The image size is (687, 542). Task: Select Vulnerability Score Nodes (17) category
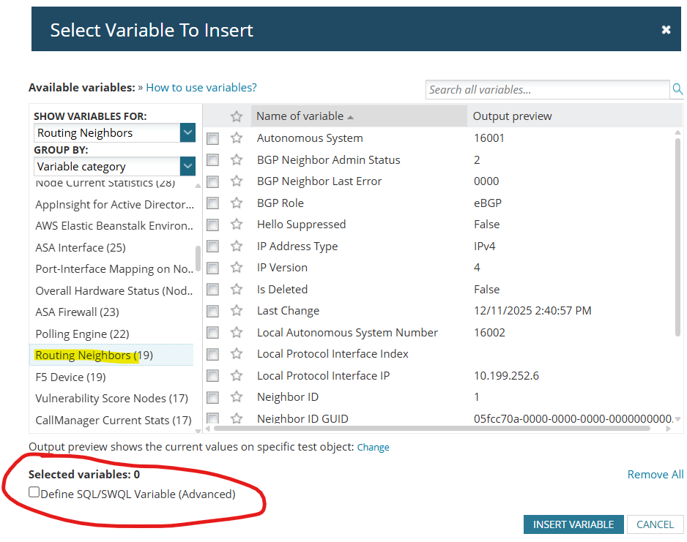pyautogui.click(x=112, y=398)
